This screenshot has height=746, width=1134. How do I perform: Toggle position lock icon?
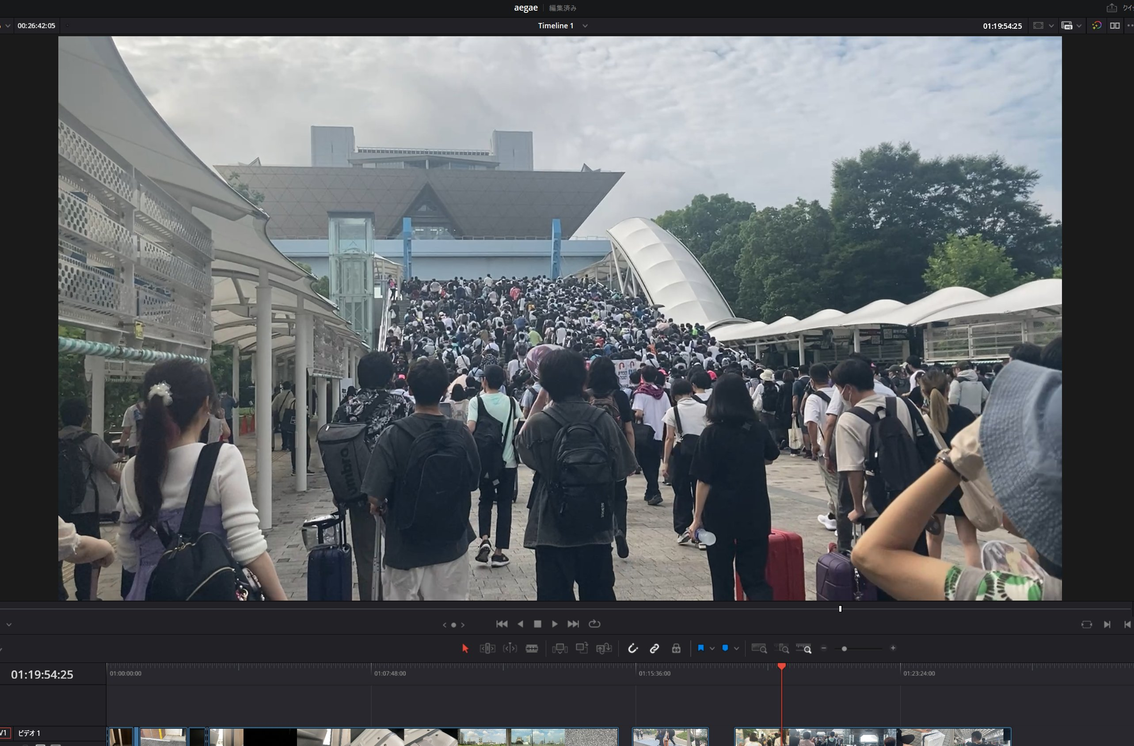(x=676, y=648)
